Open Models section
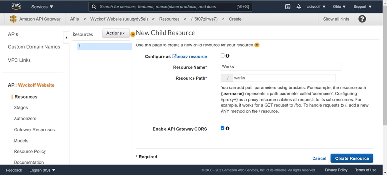The height and width of the screenshot is (175, 387). click(21, 141)
